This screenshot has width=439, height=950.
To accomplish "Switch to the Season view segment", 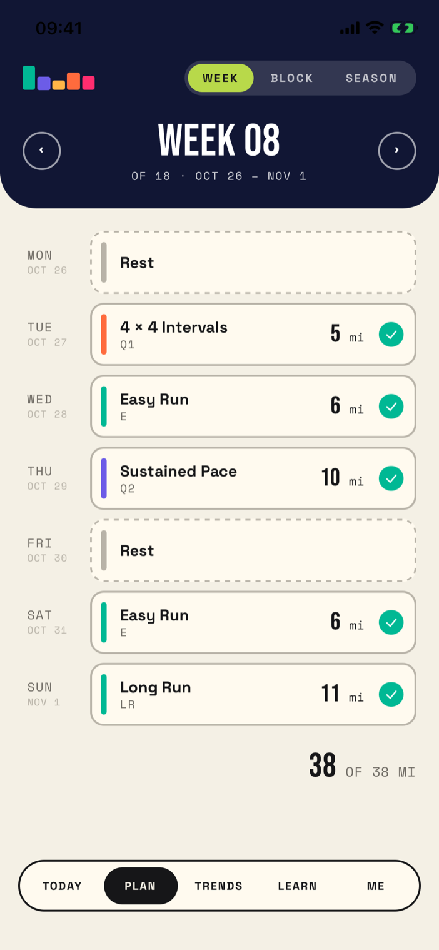I will click(x=371, y=78).
